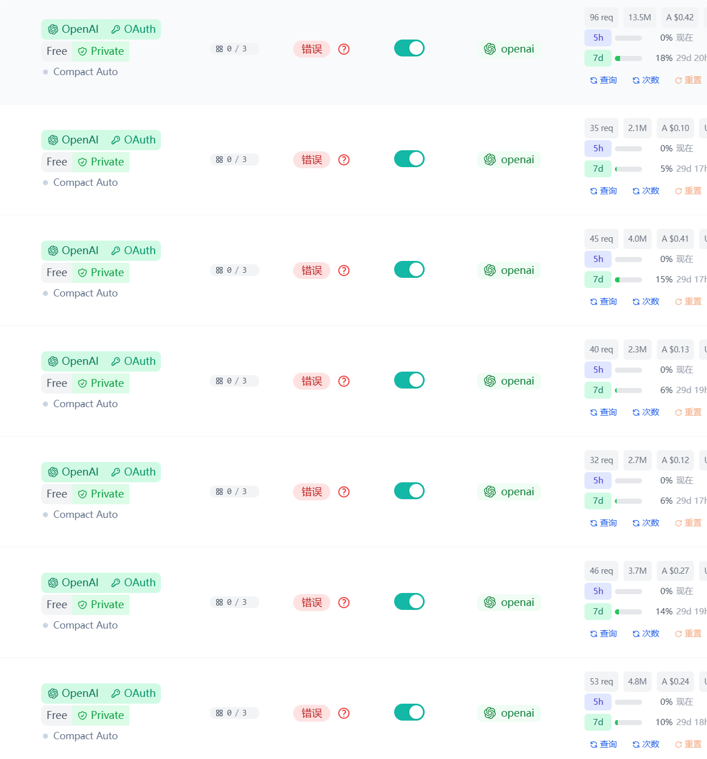The height and width of the screenshot is (759, 707).
Task: Click the Private badge in the 53 req row
Action: click(101, 716)
